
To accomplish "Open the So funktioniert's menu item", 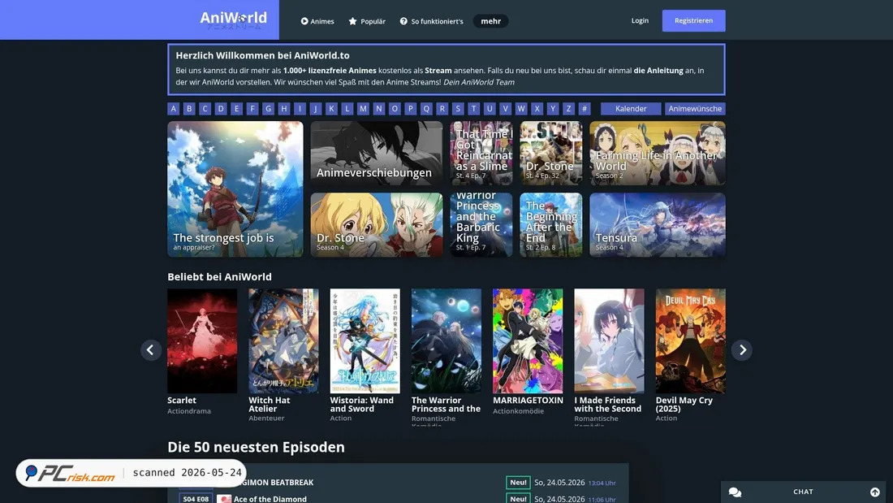I will pos(432,21).
